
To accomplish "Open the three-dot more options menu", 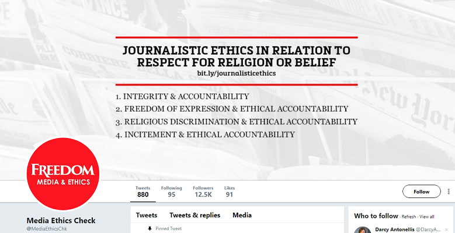I will (x=449, y=192).
